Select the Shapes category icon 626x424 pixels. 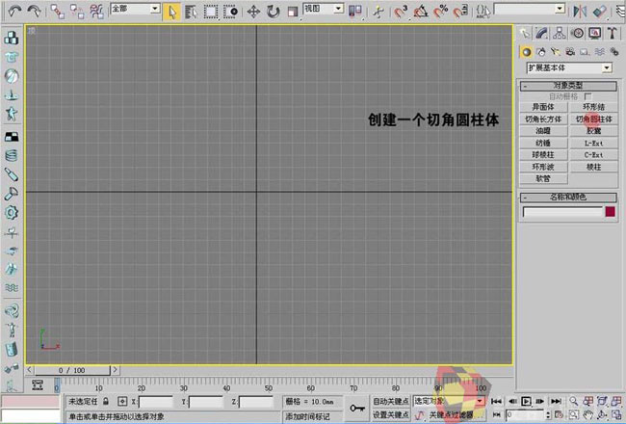tap(541, 51)
